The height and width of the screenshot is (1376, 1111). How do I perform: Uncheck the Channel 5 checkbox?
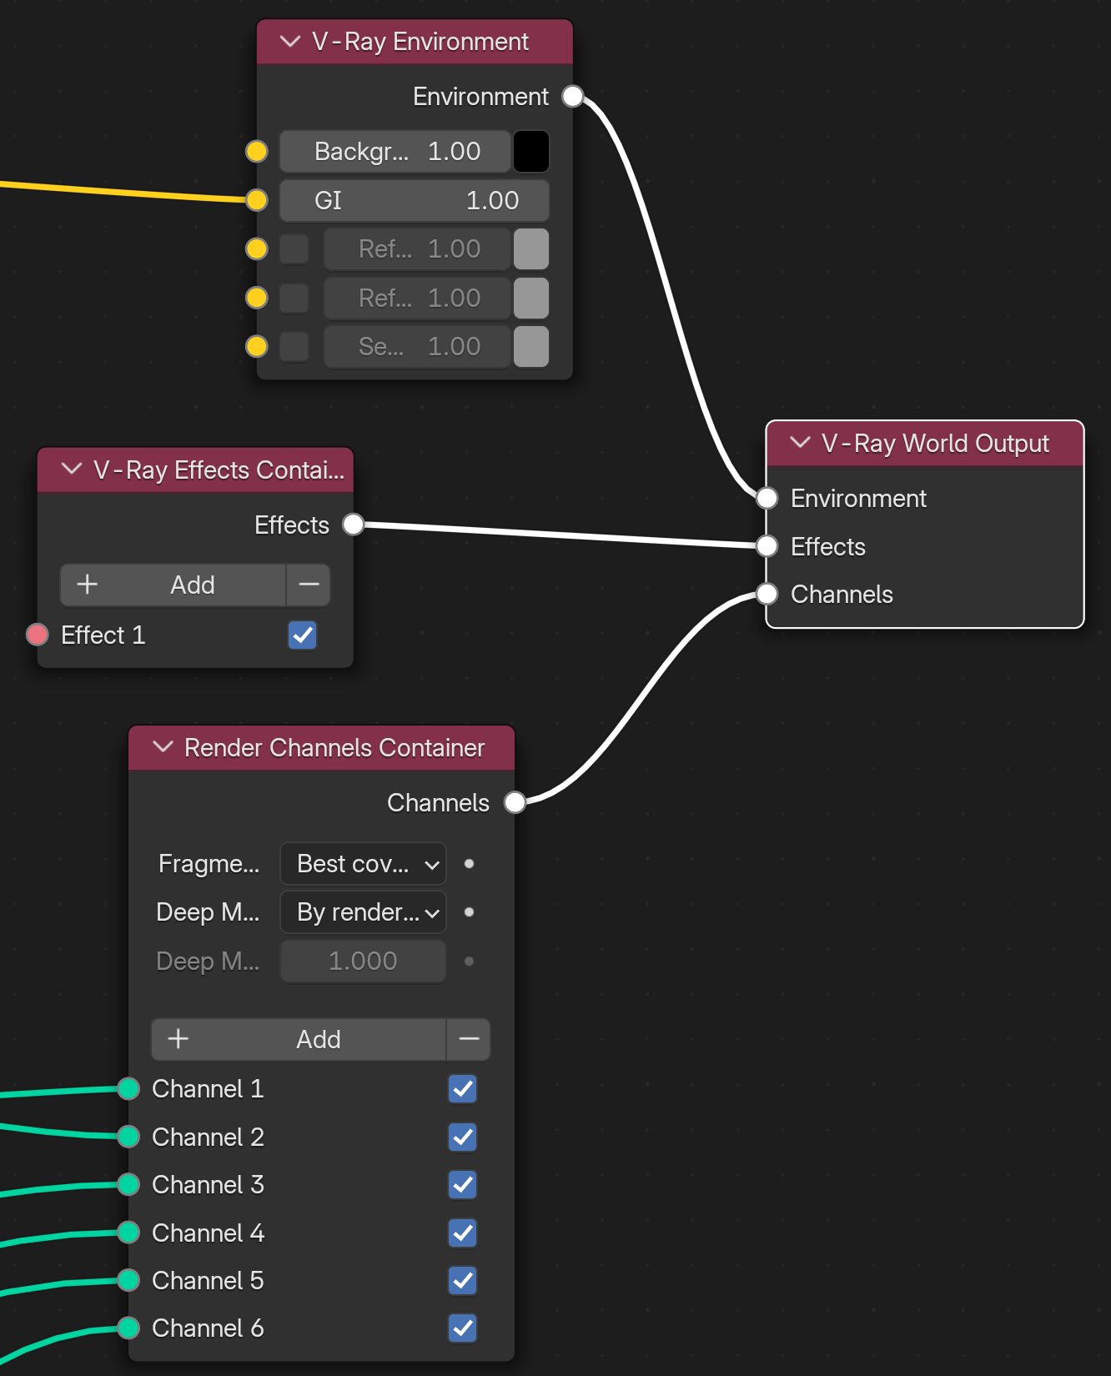(463, 1281)
